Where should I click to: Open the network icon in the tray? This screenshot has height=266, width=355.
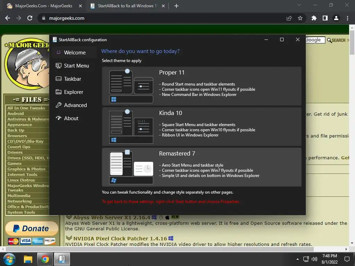[x=306, y=259]
